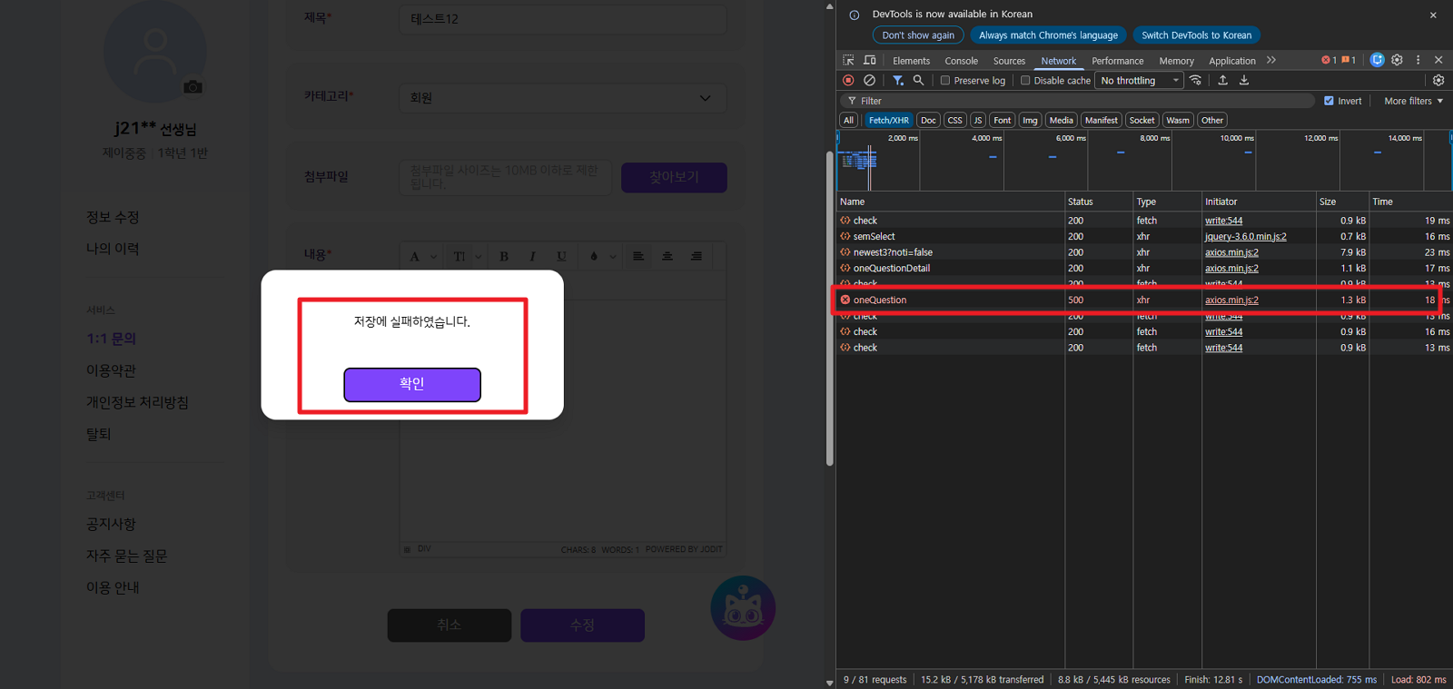Switch to the Console tab

click(x=961, y=61)
